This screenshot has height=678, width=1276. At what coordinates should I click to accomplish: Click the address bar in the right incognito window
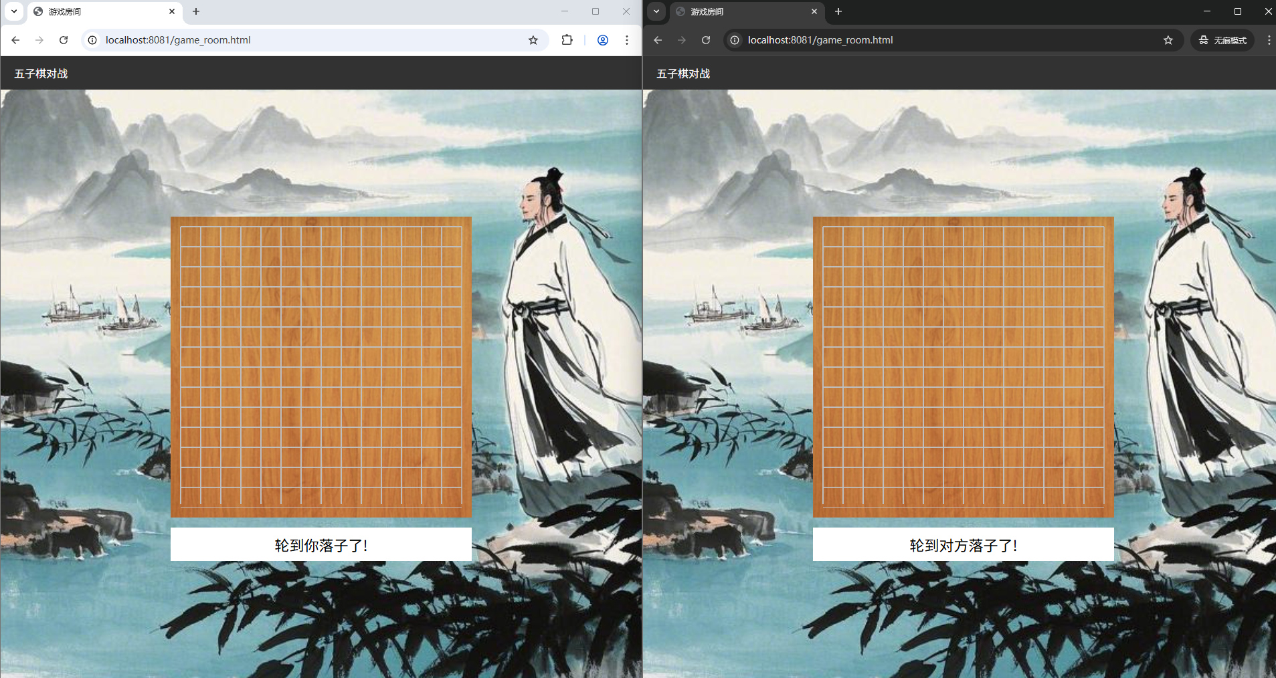(953, 40)
